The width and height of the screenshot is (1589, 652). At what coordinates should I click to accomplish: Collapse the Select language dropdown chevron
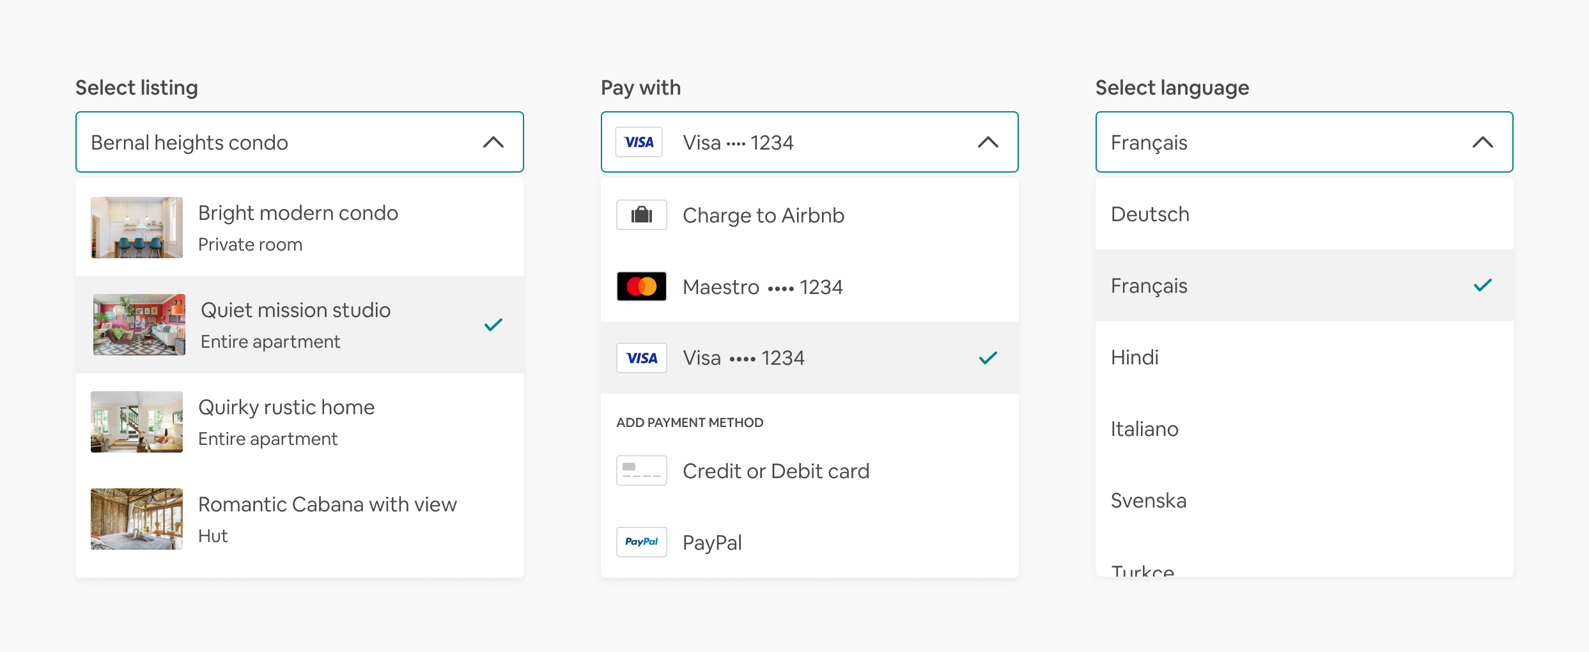[x=1482, y=142]
